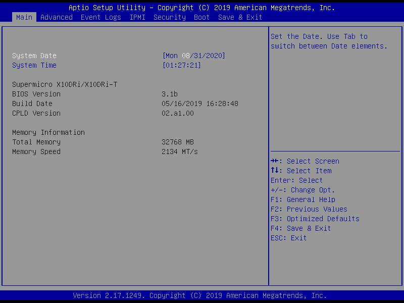Edit the date value Mon 08/31/2020
Screen dimensions: 404x303
pos(194,56)
